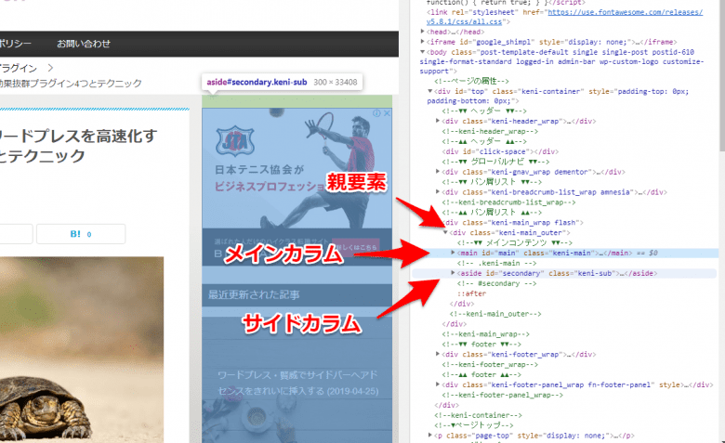725x443 pixels.
Task: Click the ▼▼ グローバルナビ ▼▼ comment line
Action: pos(495,162)
